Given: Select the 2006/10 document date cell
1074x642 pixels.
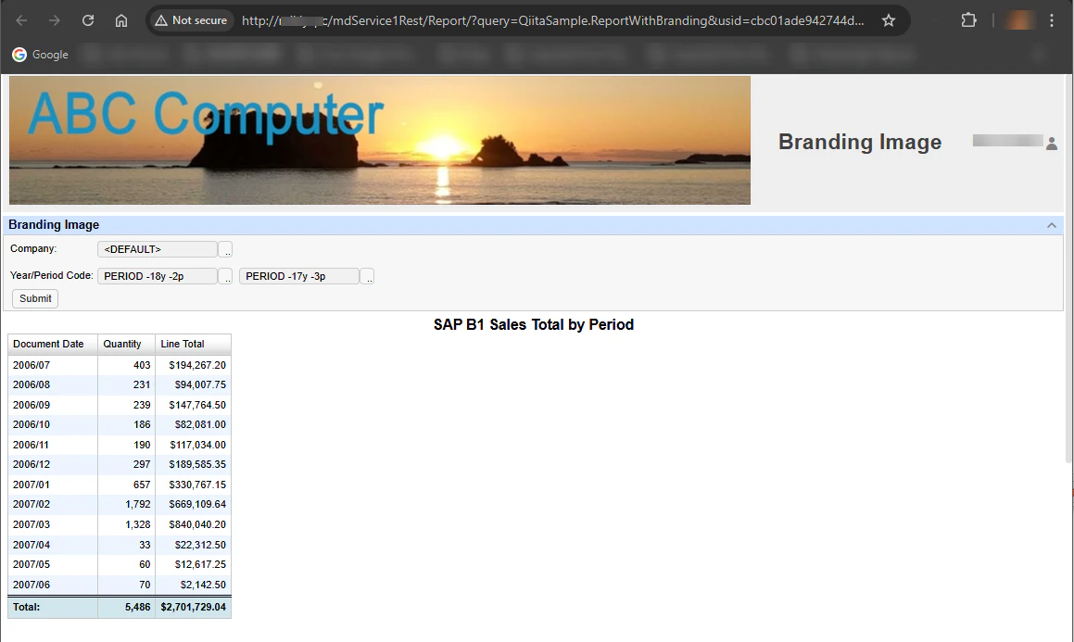Looking at the screenshot, I should [x=53, y=424].
